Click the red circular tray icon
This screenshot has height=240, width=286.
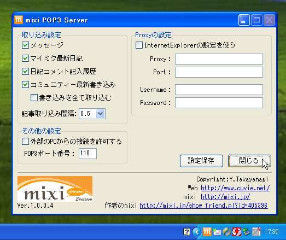point(237,232)
